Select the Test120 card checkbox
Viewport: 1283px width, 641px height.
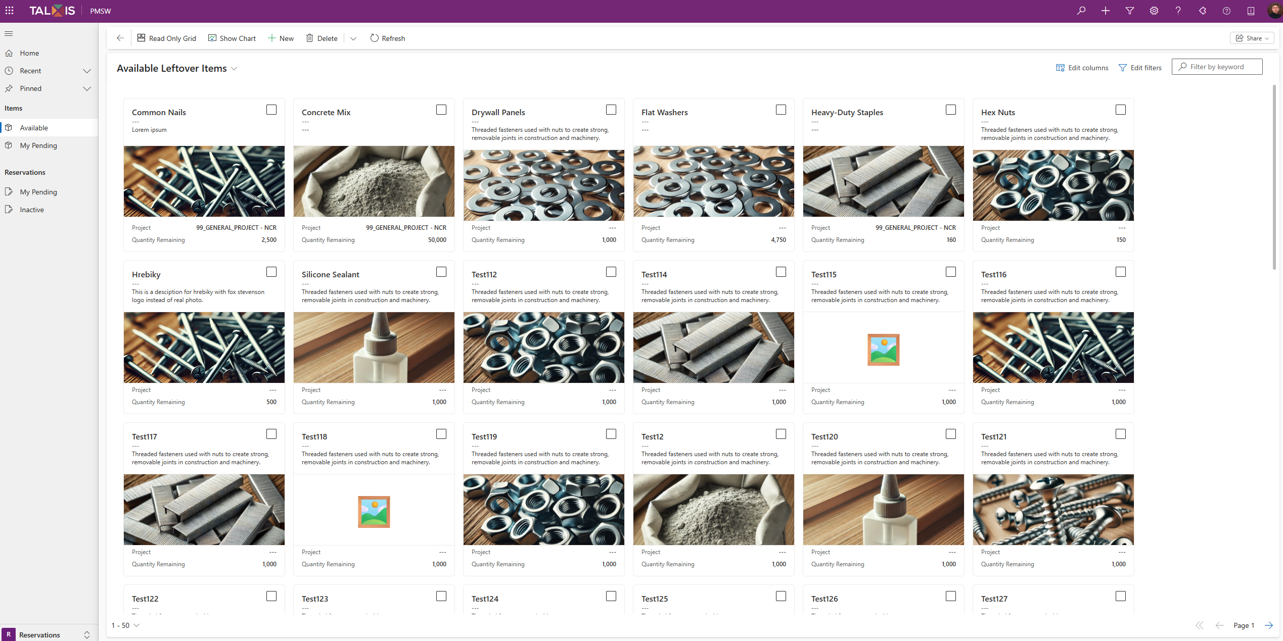[x=951, y=434]
